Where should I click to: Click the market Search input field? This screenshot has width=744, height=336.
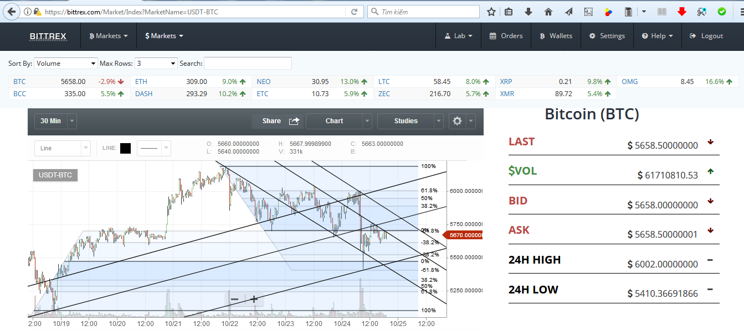click(x=248, y=64)
